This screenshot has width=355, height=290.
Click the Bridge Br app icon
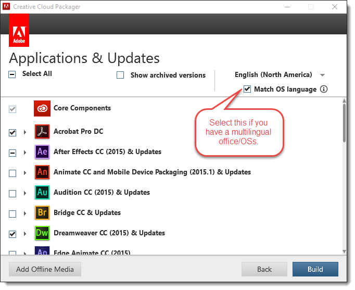(x=42, y=213)
